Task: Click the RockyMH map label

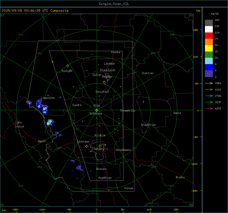Action: pyautogui.click(x=67, y=71)
